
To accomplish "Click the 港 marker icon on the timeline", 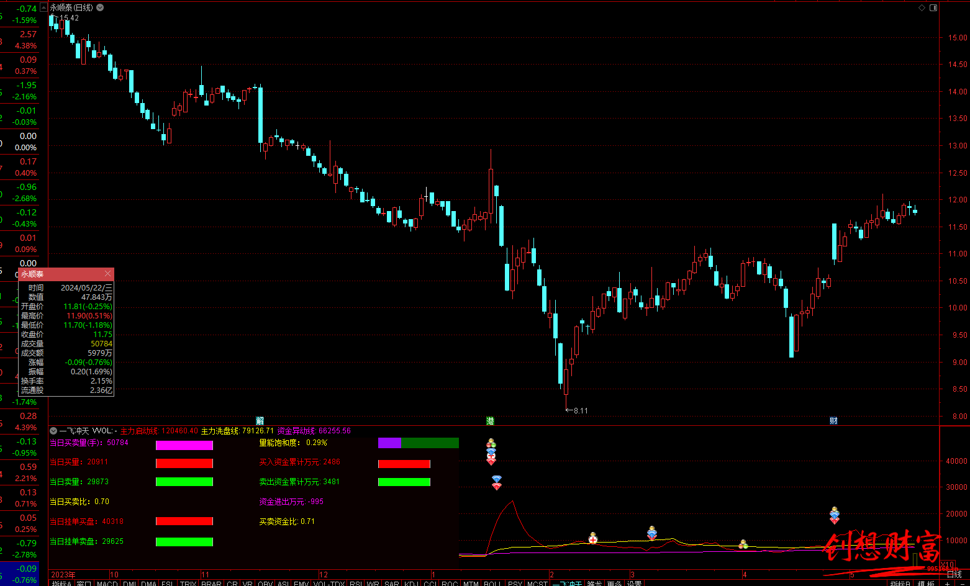I will pyautogui.click(x=490, y=420).
